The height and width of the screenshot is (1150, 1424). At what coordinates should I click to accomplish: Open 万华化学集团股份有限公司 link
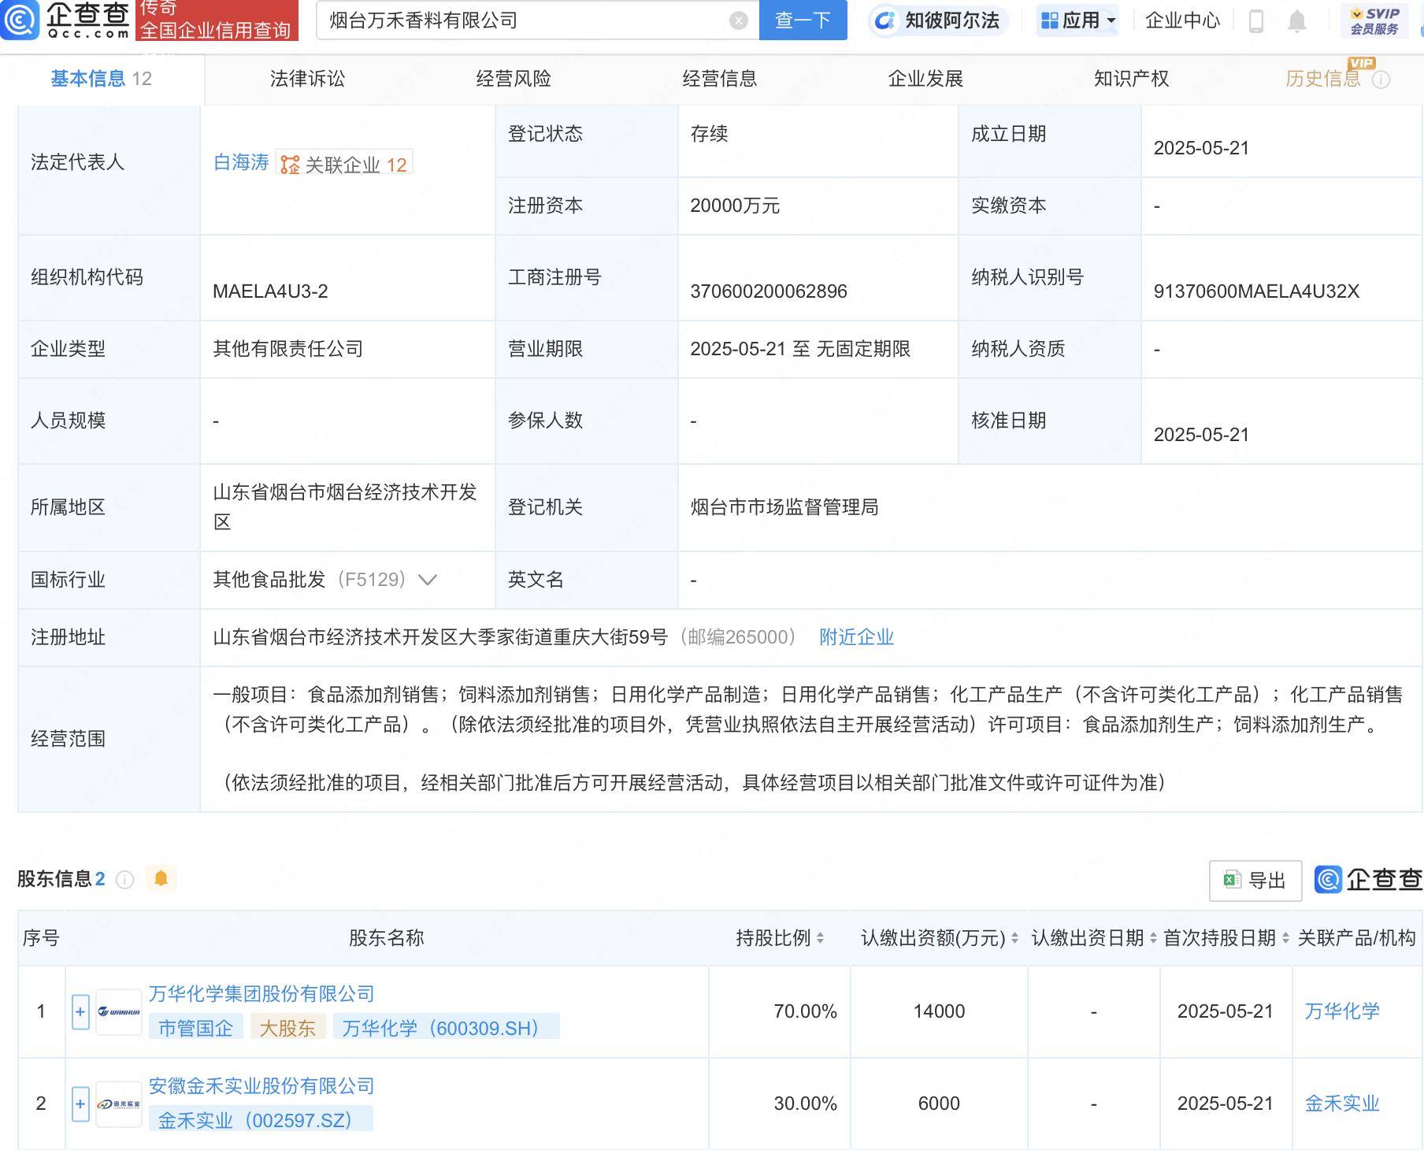tap(261, 994)
